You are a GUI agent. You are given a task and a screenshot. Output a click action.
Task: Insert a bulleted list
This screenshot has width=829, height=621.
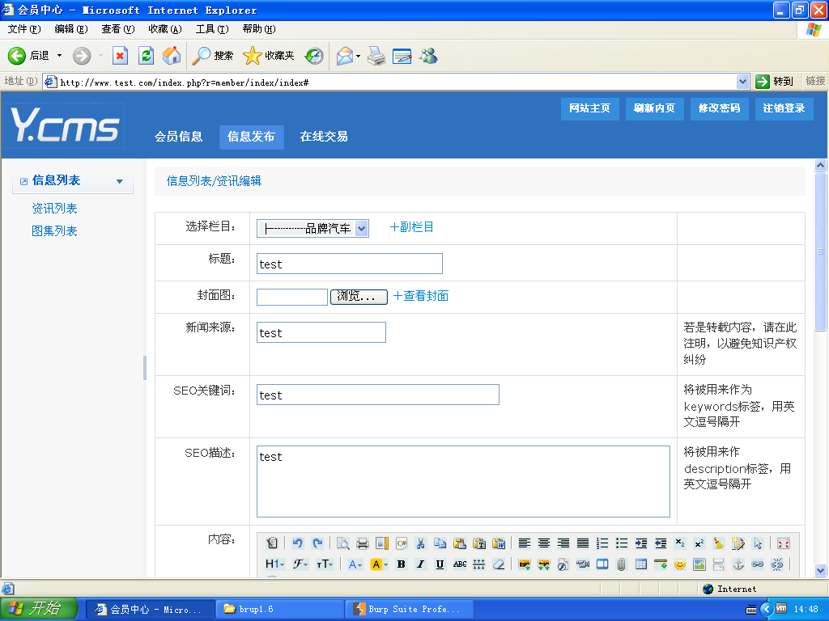click(622, 543)
